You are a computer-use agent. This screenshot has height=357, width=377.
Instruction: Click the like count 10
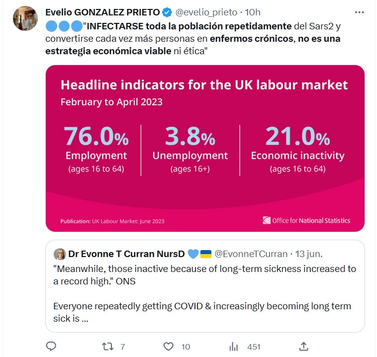[186, 347]
